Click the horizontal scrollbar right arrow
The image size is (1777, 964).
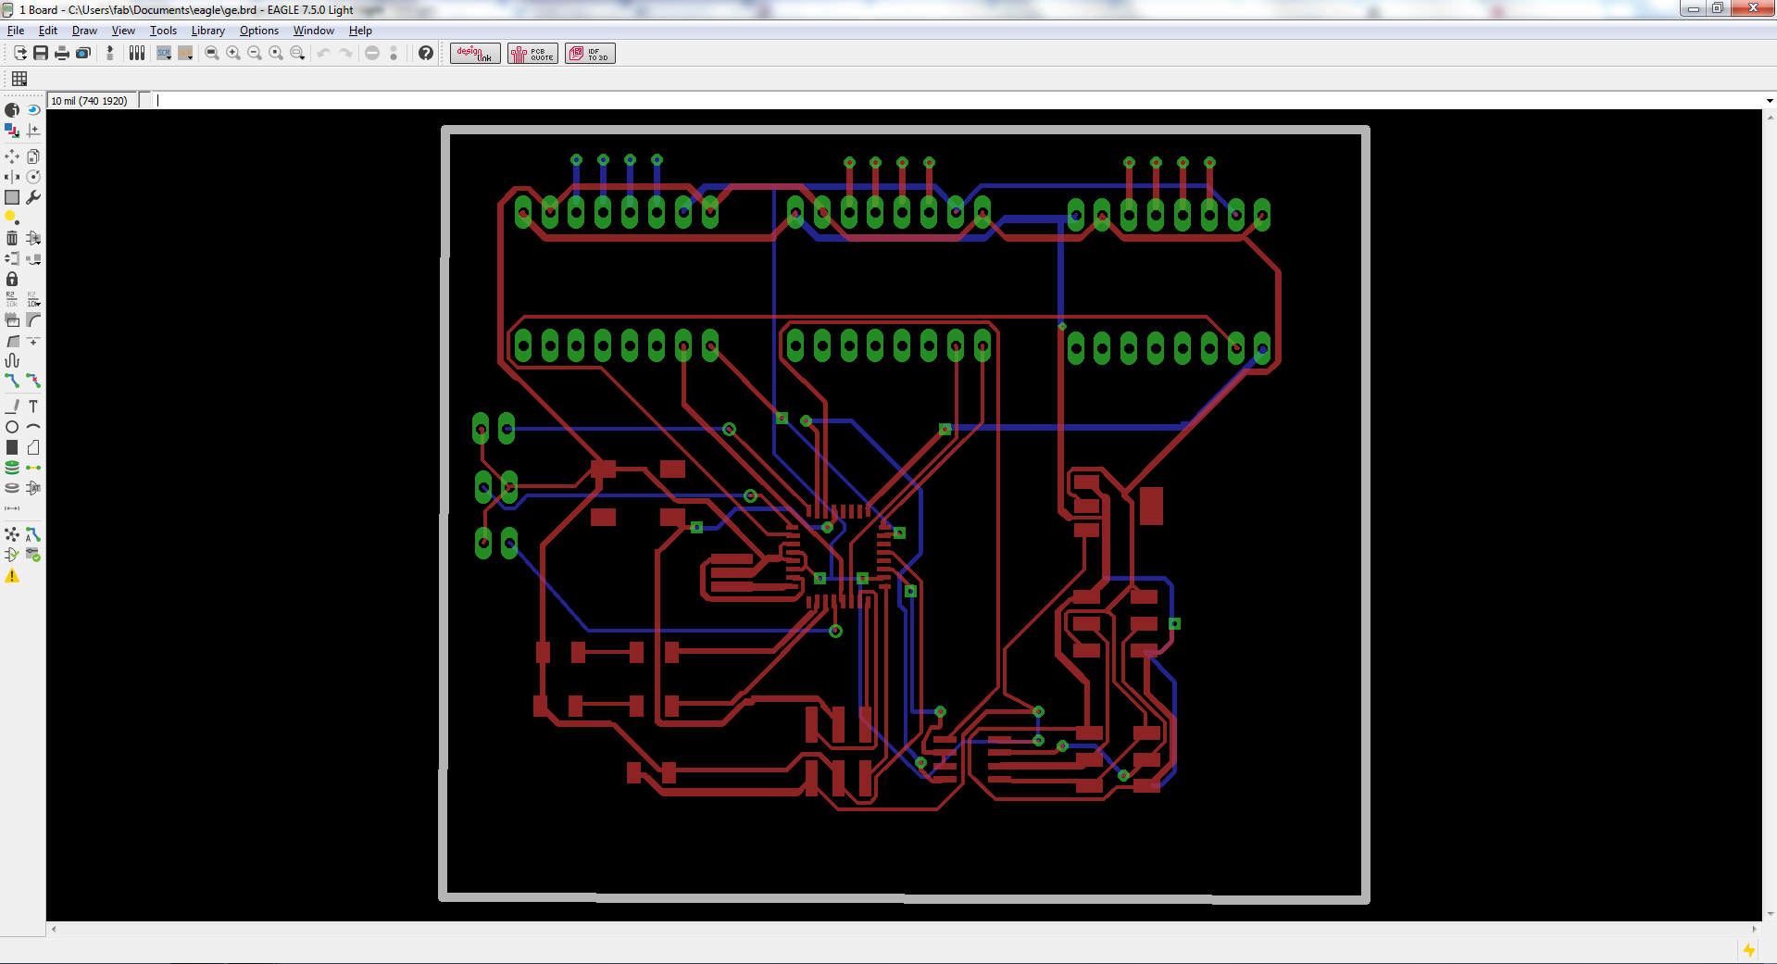[x=1755, y=929]
